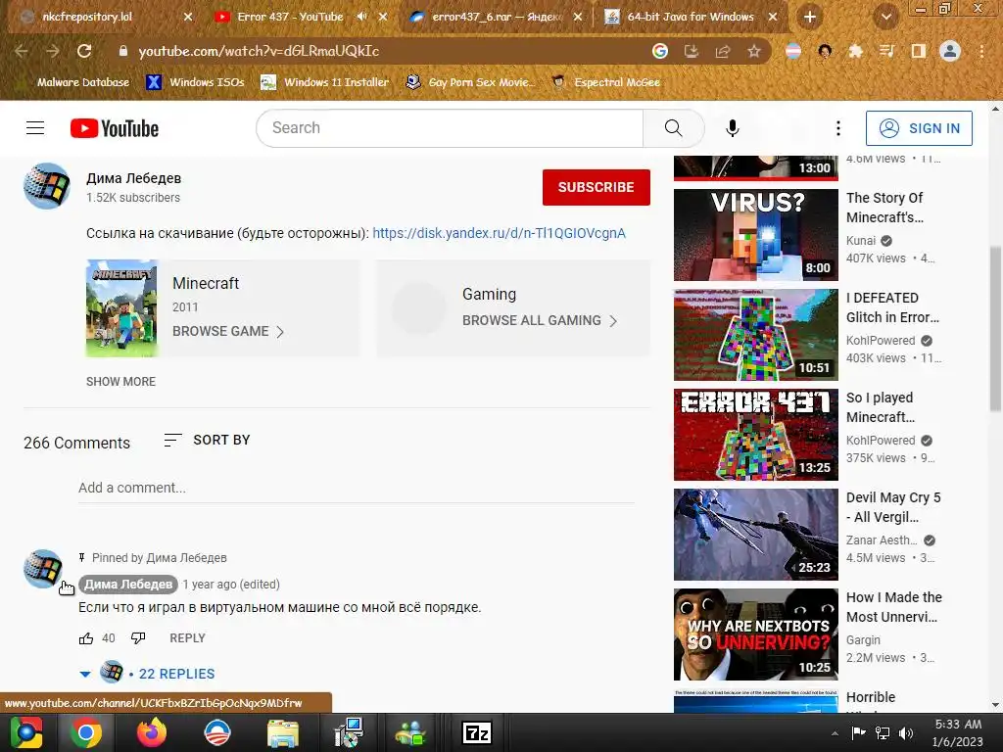1003x752 pixels.
Task: Open the ERROR 437 13:25 video thumbnail
Action: click(x=755, y=434)
